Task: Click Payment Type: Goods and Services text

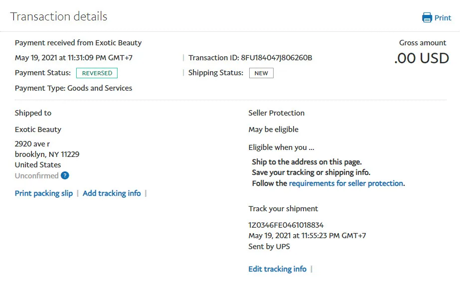Action: 74,88
